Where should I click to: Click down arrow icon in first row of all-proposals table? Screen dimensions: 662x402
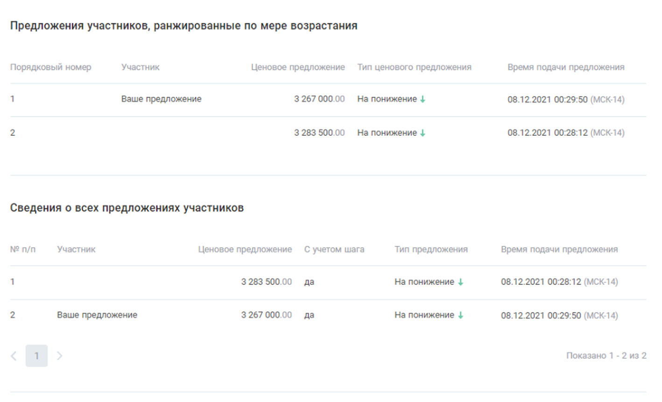pos(460,282)
